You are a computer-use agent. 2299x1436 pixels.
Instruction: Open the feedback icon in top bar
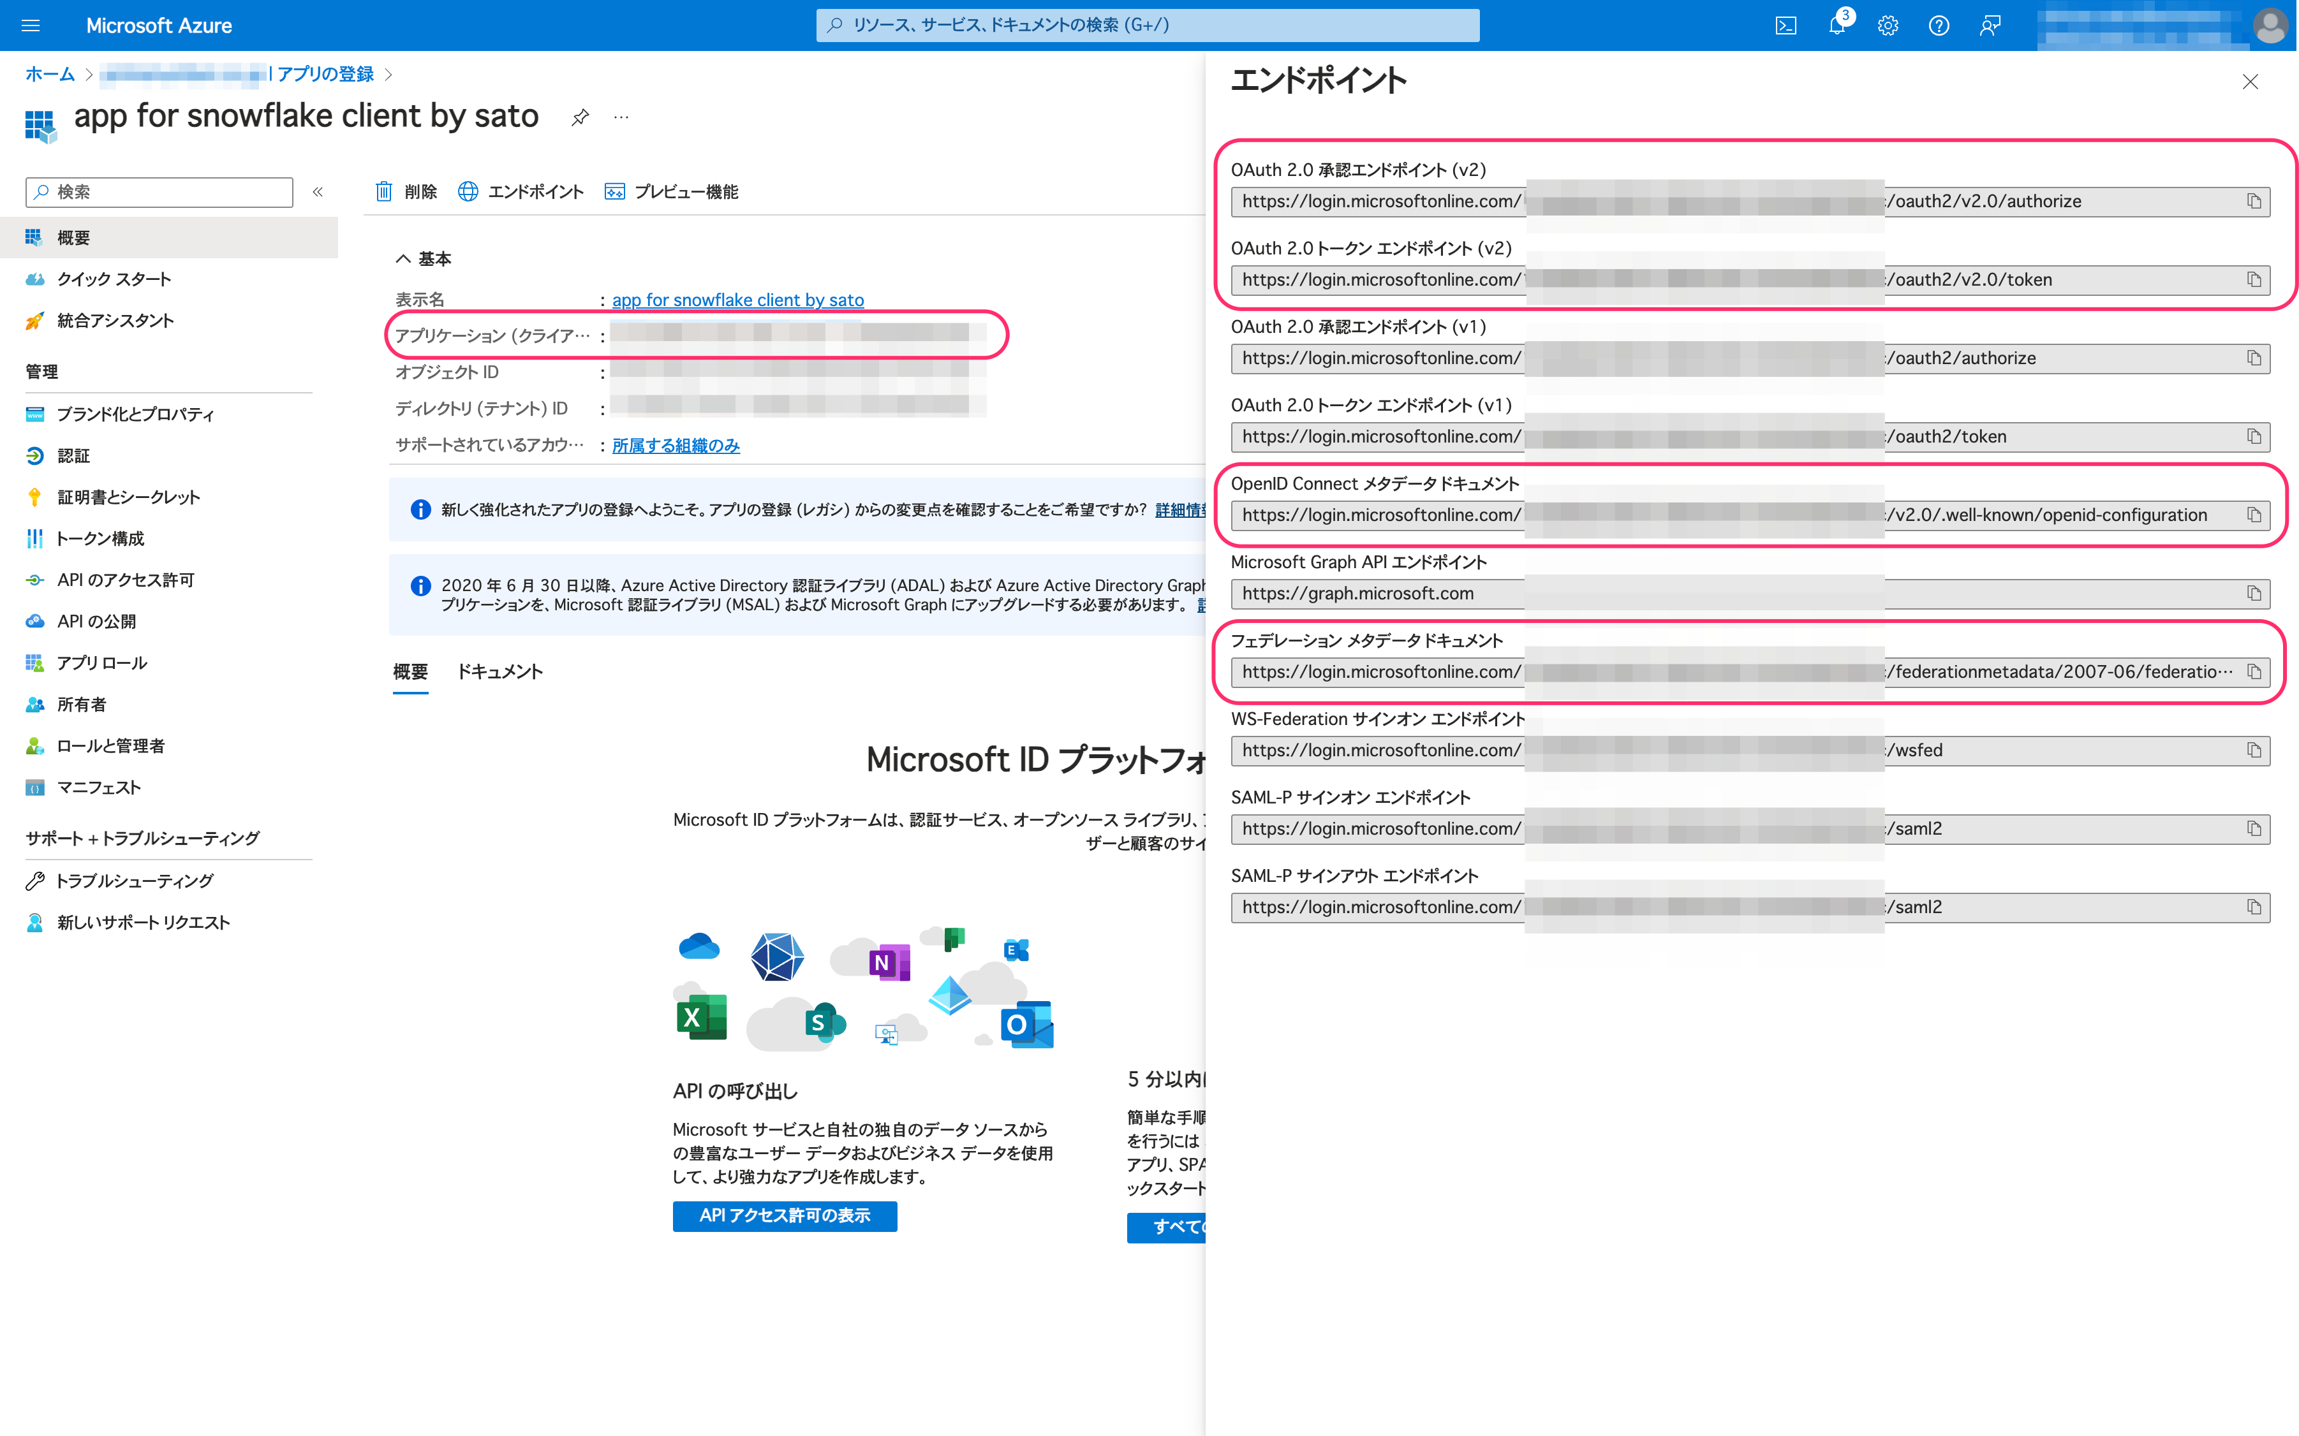click(1990, 26)
